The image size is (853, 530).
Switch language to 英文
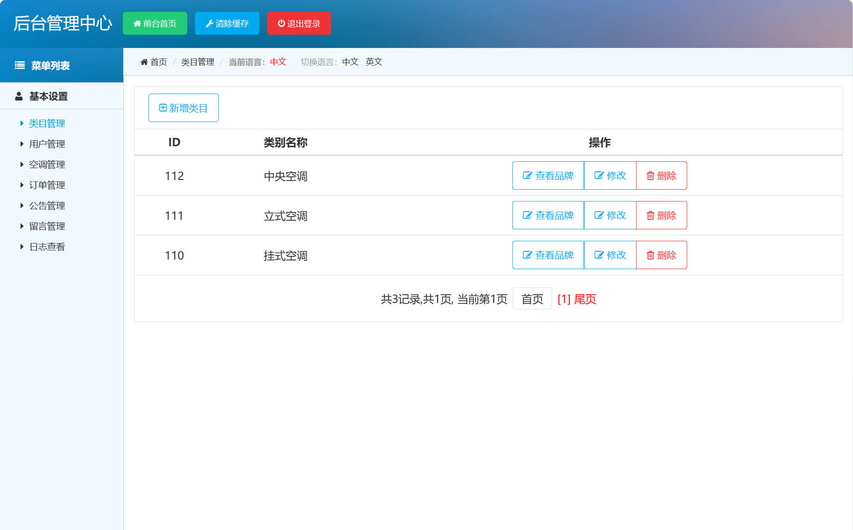click(374, 62)
